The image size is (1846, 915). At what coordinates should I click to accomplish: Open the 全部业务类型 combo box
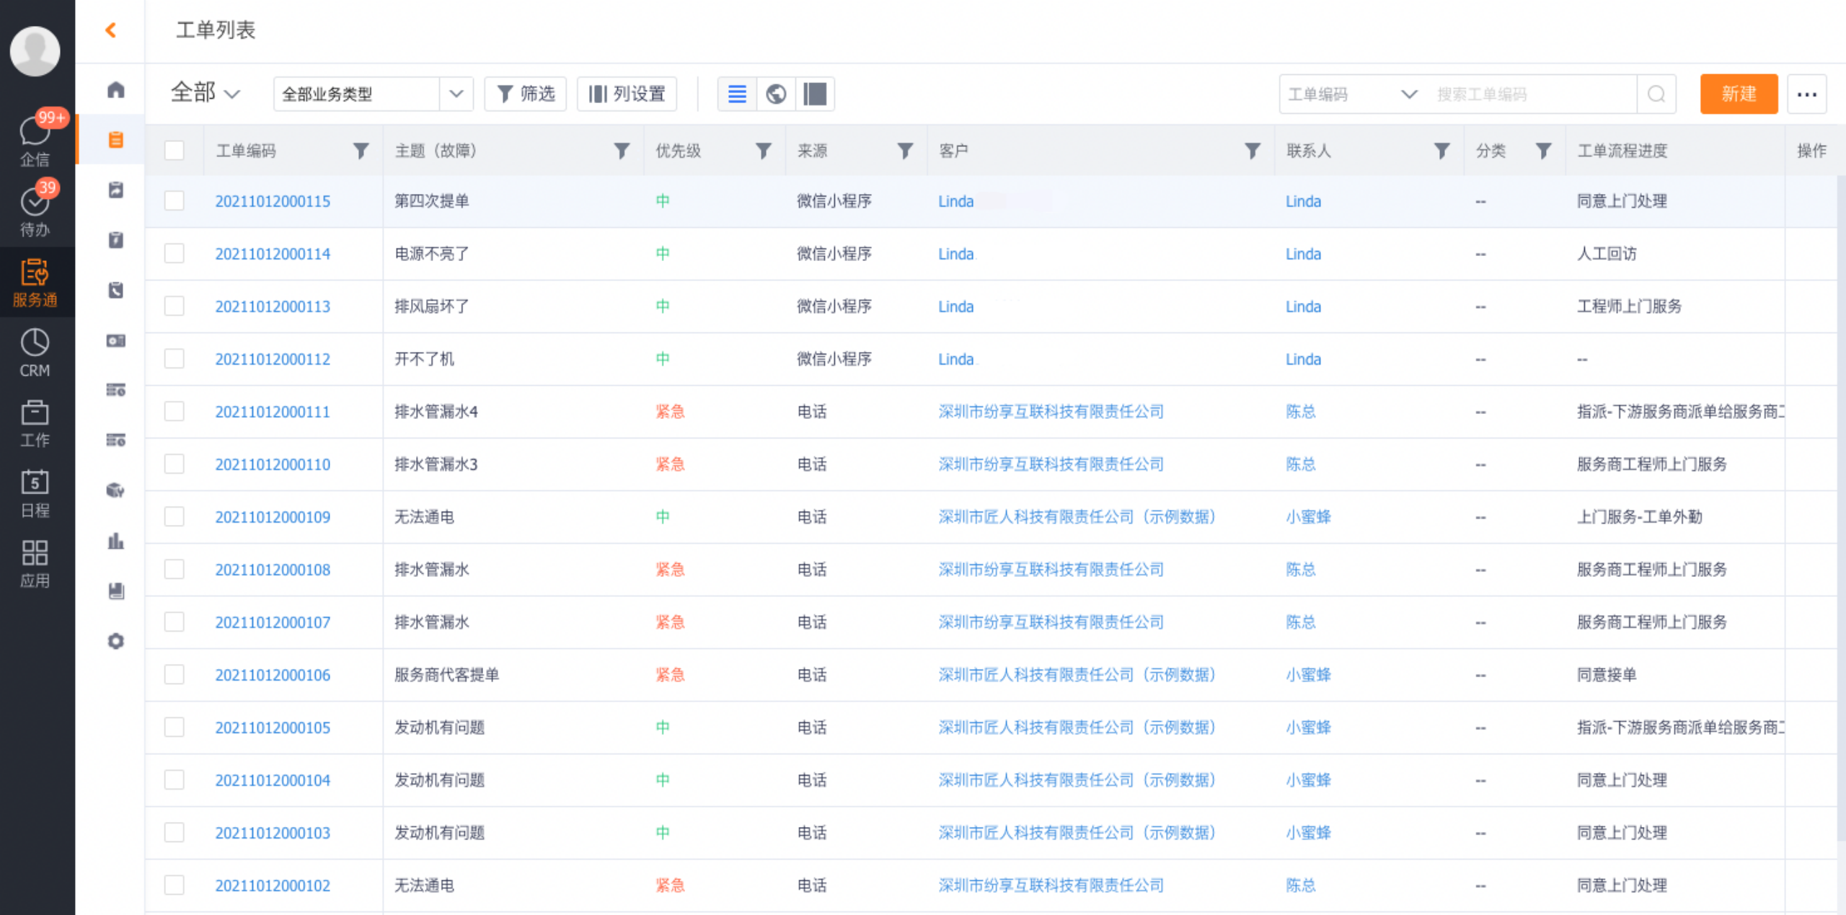click(x=373, y=94)
